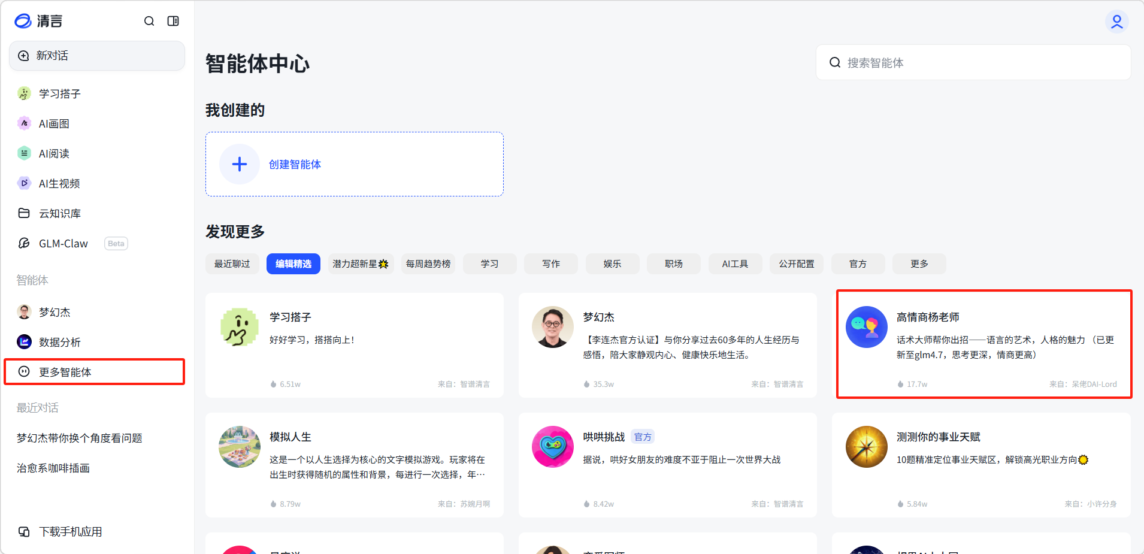
Task: Expand the 更多 category filter
Action: pos(919,264)
